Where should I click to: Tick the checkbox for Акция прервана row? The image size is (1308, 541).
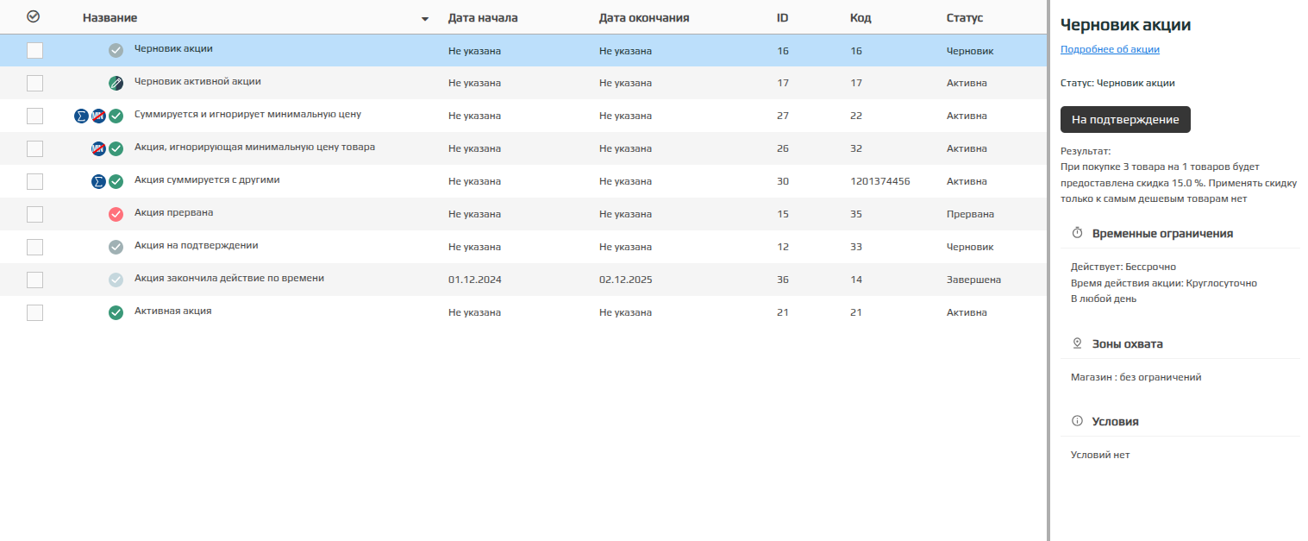(x=34, y=214)
